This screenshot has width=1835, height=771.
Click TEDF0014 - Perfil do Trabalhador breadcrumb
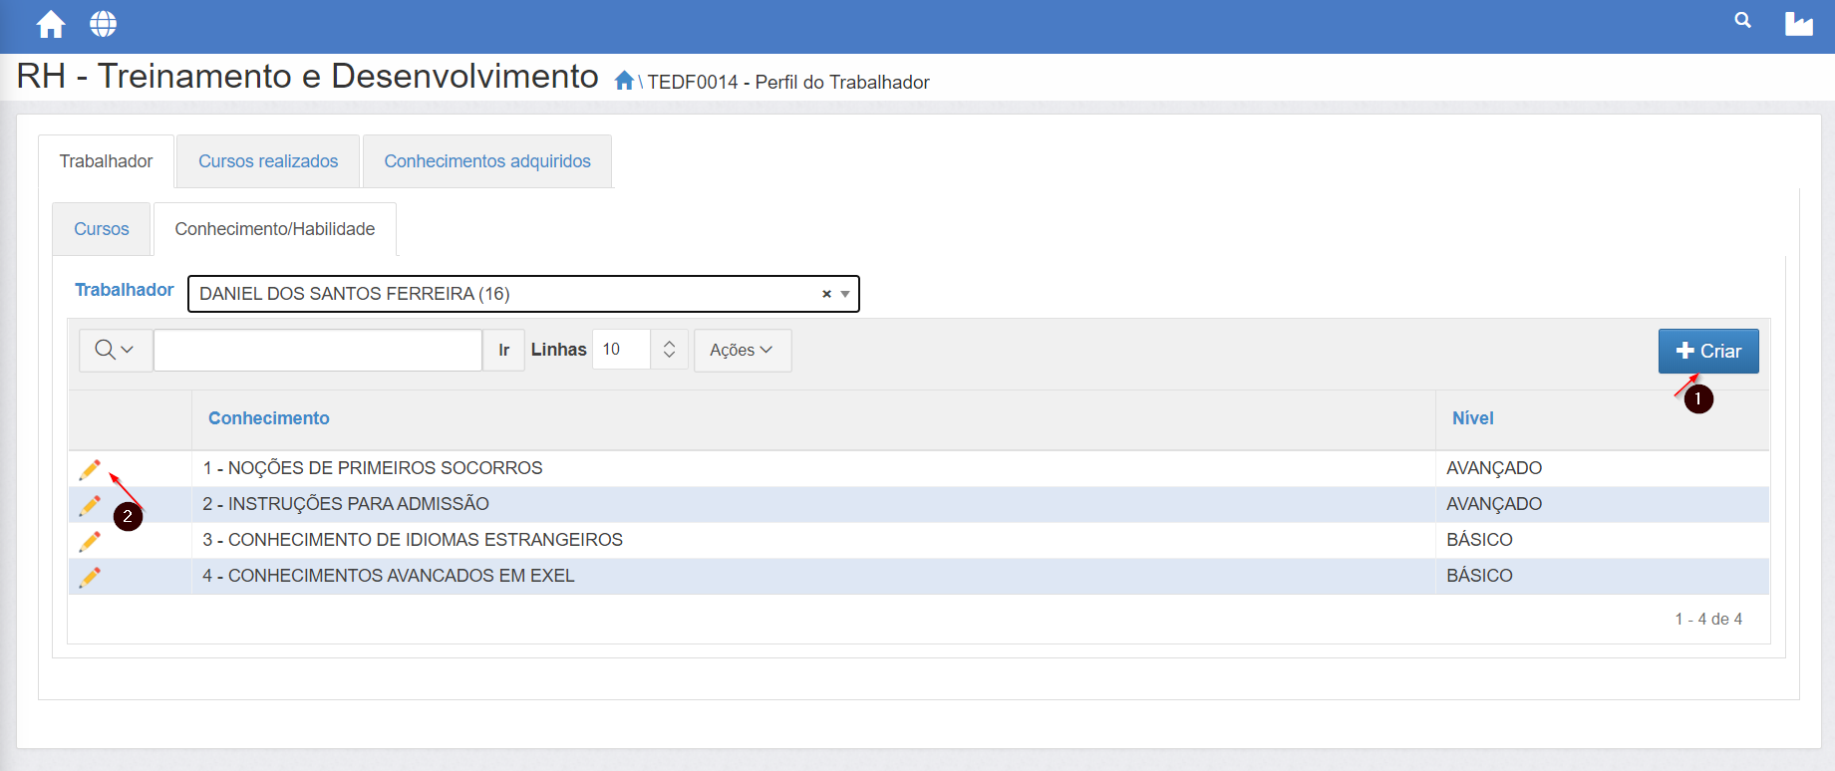pos(788,82)
